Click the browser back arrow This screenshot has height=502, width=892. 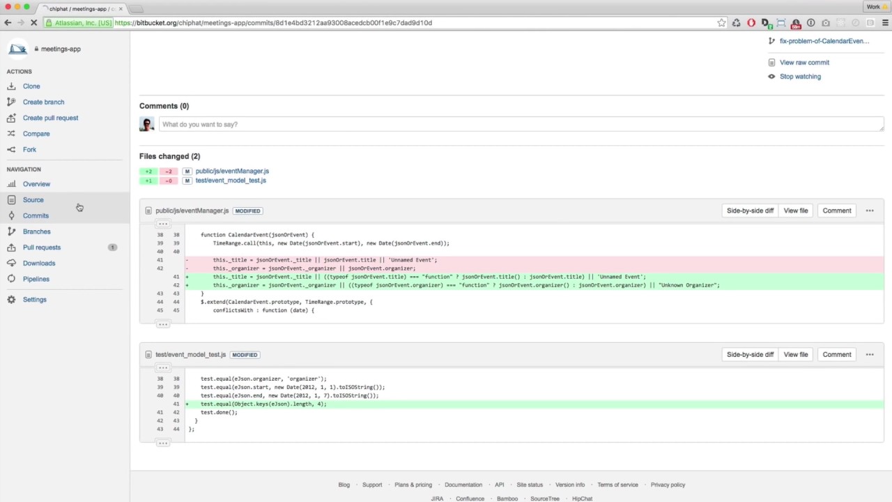point(8,23)
